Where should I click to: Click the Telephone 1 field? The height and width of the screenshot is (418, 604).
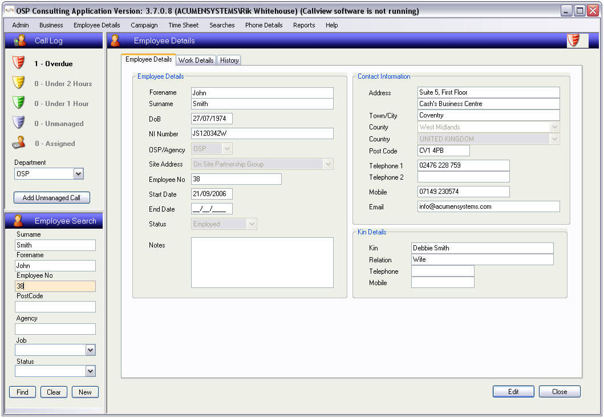(464, 165)
